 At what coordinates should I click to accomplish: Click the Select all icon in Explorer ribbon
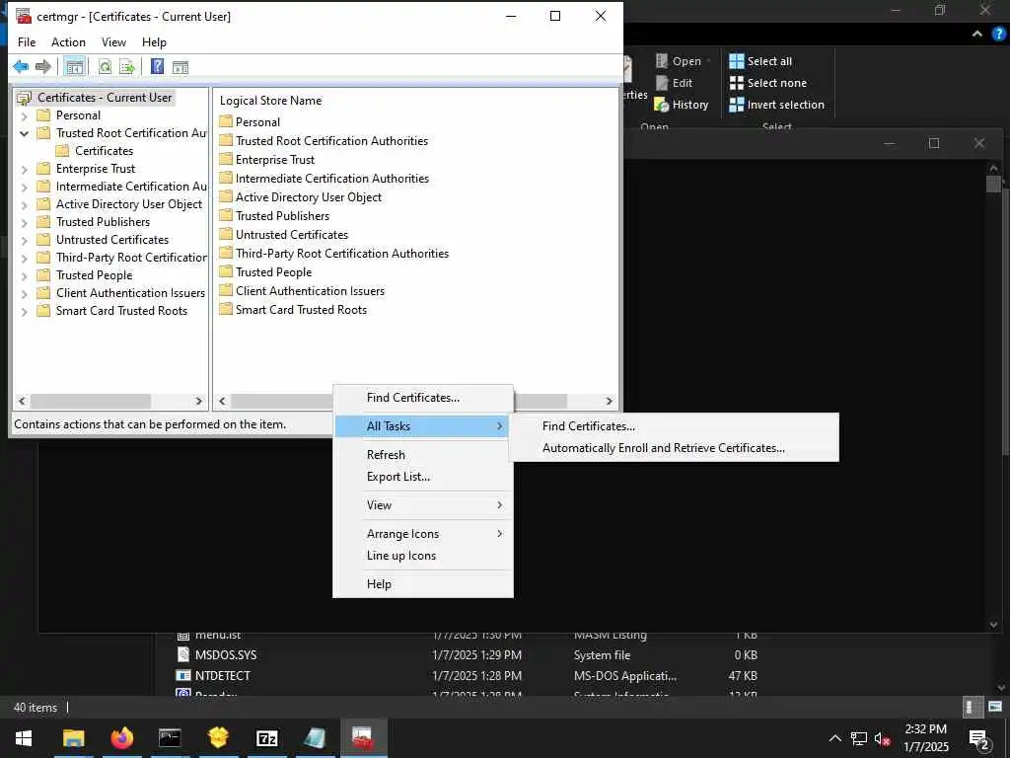[x=736, y=61]
